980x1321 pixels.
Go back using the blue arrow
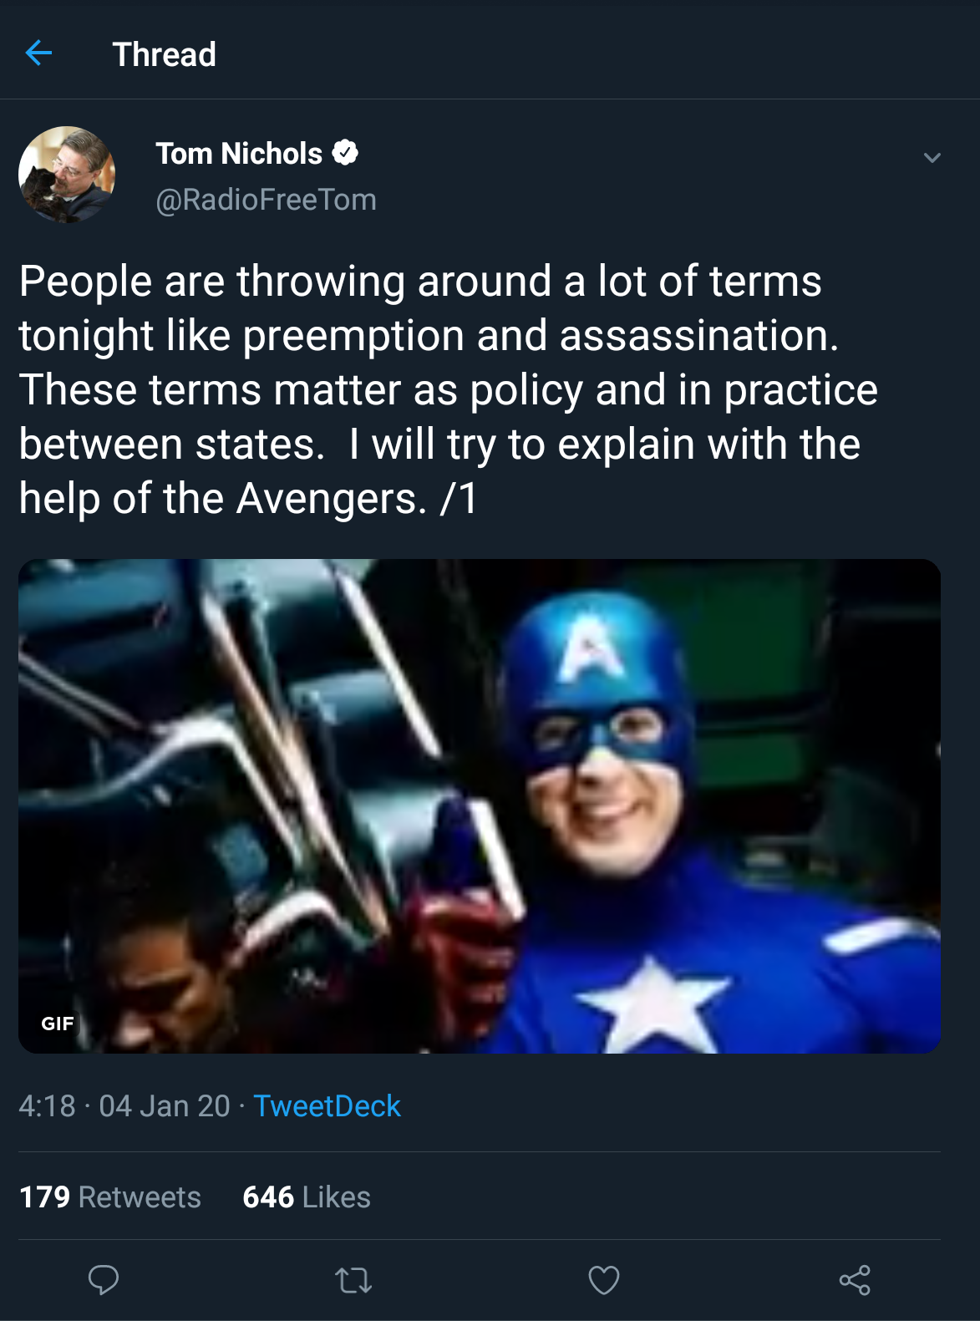(38, 53)
